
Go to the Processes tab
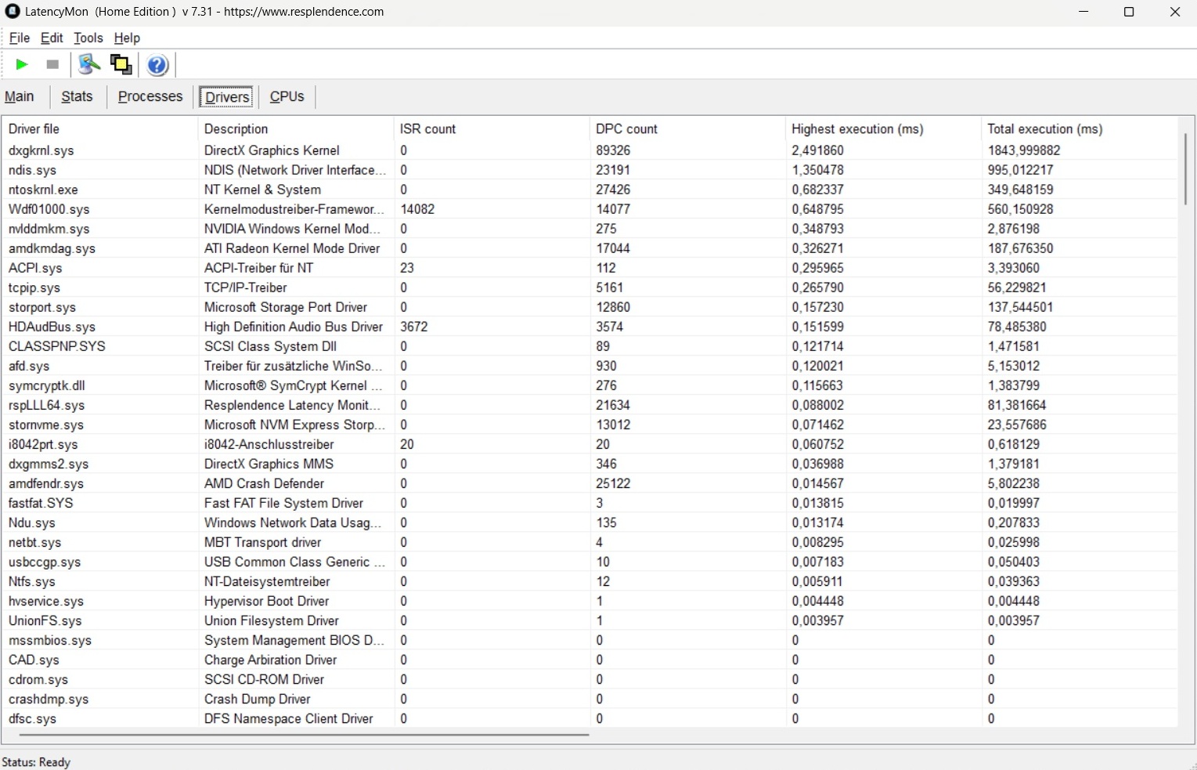150,96
